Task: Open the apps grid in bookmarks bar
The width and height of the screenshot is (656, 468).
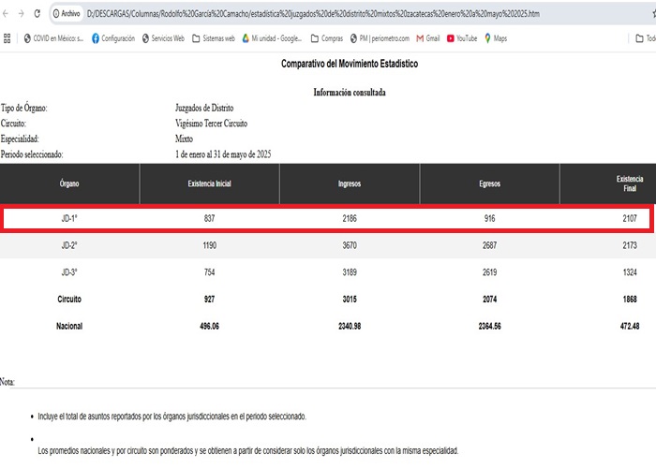Action: click(x=7, y=38)
